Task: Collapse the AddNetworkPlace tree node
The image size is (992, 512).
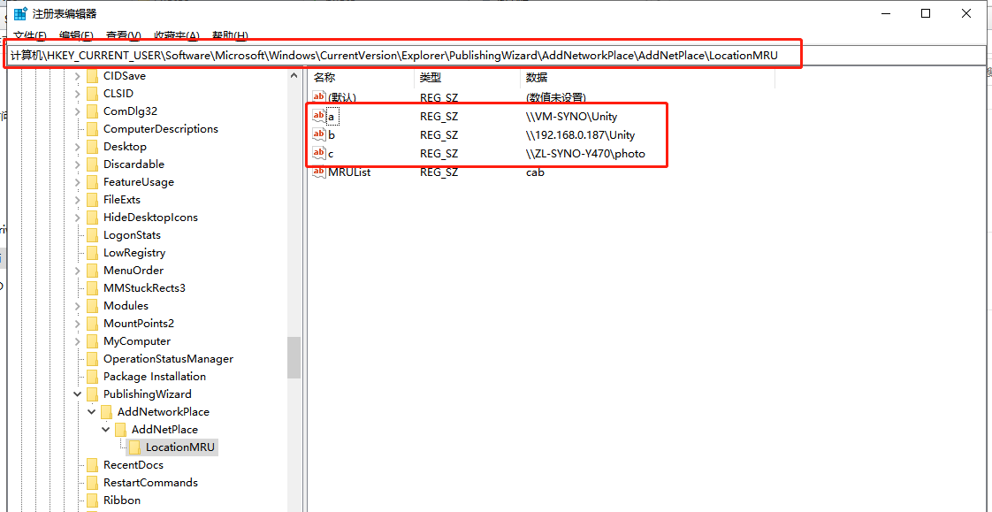Action: [92, 412]
